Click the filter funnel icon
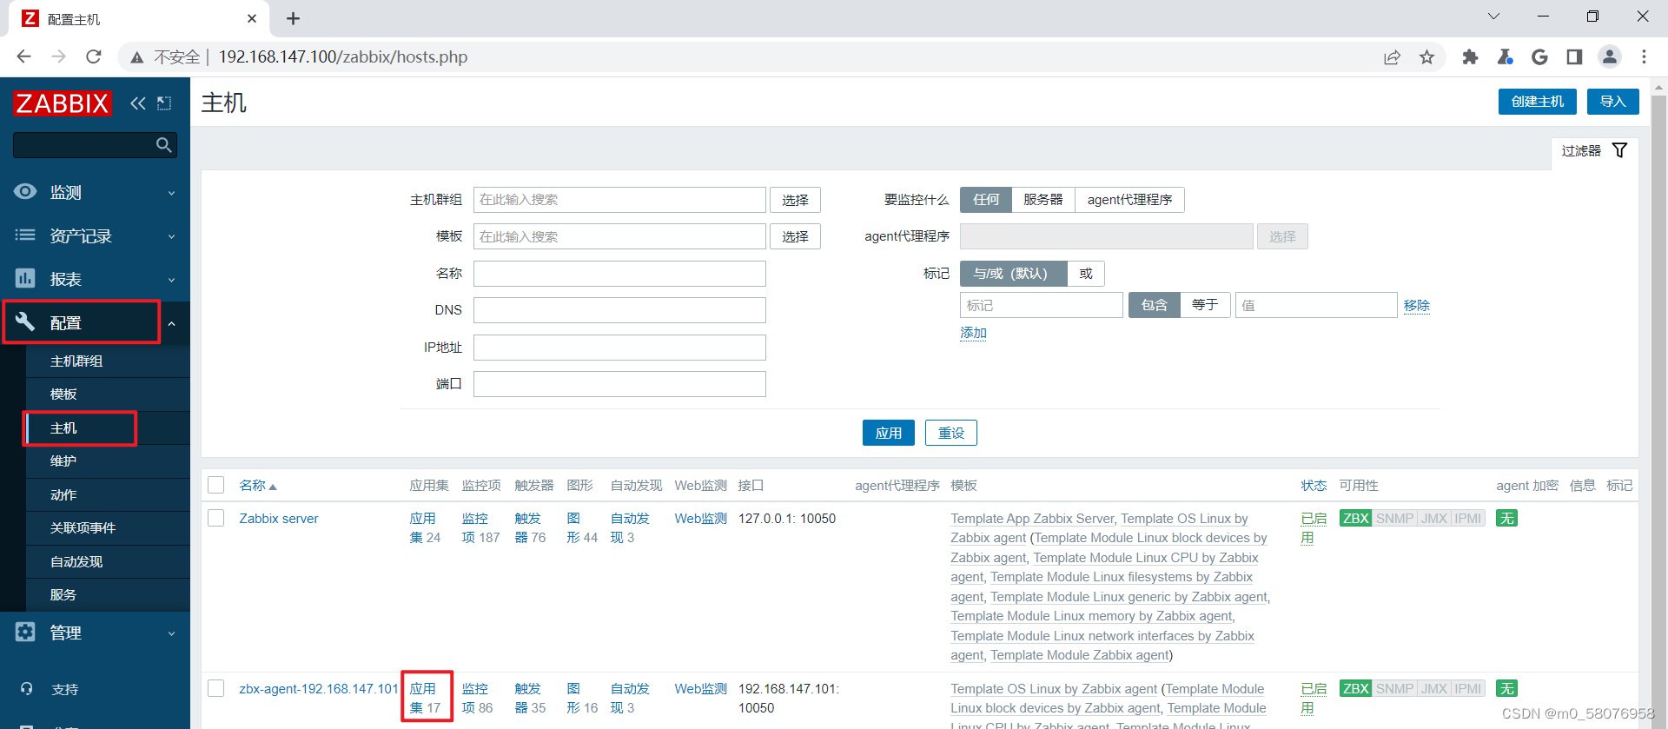The image size is (1668, 729). coord(1619,150)
